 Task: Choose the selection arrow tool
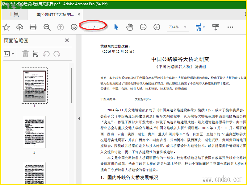[x=116, y=27]
